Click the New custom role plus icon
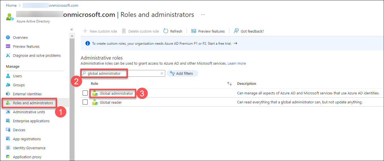384x161 pixels. pos(85,31)
